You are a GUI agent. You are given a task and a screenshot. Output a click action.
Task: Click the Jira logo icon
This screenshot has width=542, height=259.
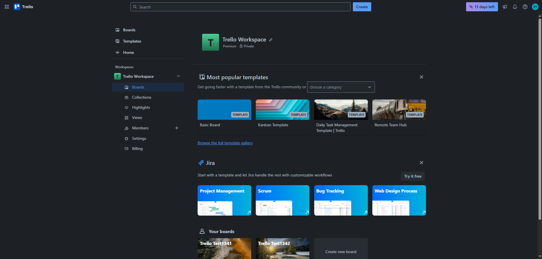tap(201, 163)
